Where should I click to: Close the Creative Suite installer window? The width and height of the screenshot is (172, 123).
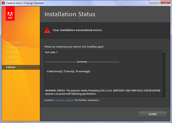(166, 2)
